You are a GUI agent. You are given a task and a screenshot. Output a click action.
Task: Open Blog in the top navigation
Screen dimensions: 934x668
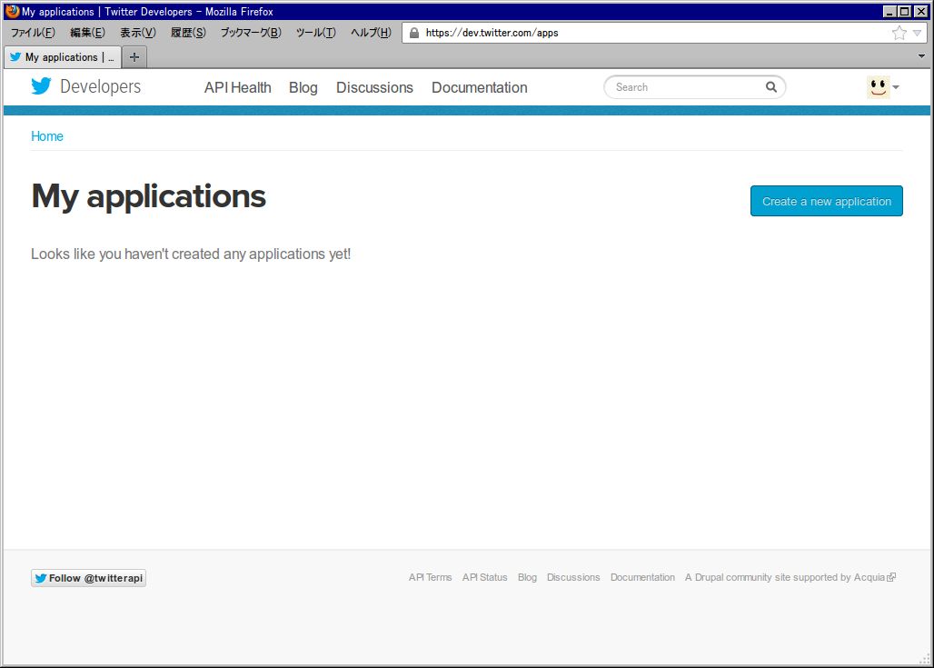(303, 87)
